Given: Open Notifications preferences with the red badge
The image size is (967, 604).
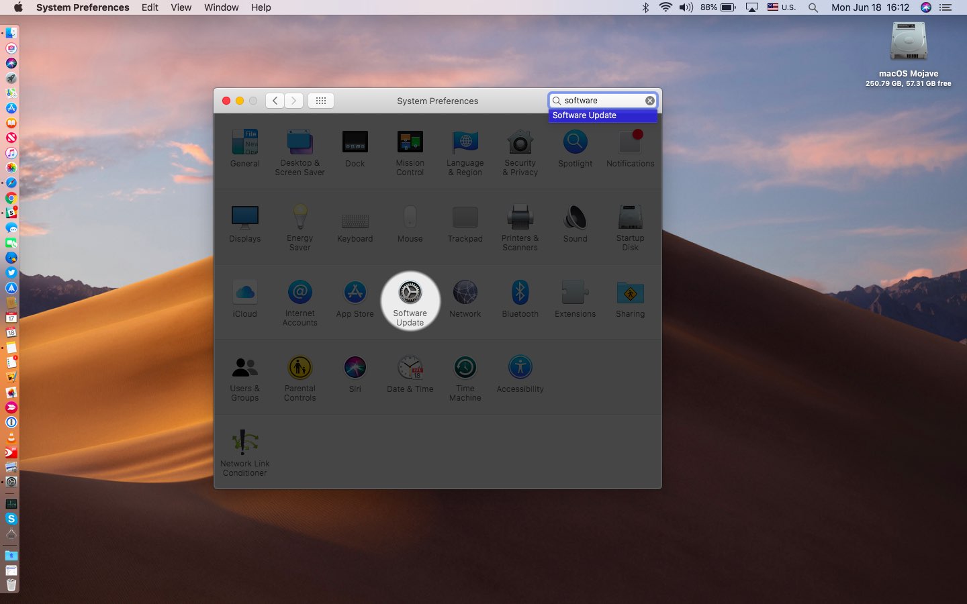Looking at the screenshot, I should tap(630, 143).
